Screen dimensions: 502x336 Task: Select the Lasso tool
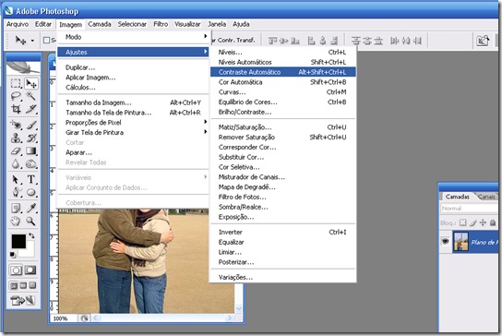click(x=16, y=96)
